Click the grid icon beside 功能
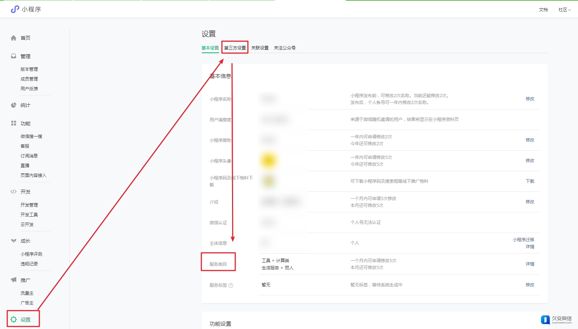This screenshot has height=329, width=578. click(x=14, y=124)
